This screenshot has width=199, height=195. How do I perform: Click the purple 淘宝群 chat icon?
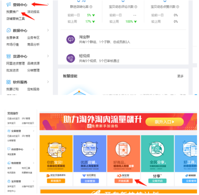pyautogui.click(x=71, y=39)
